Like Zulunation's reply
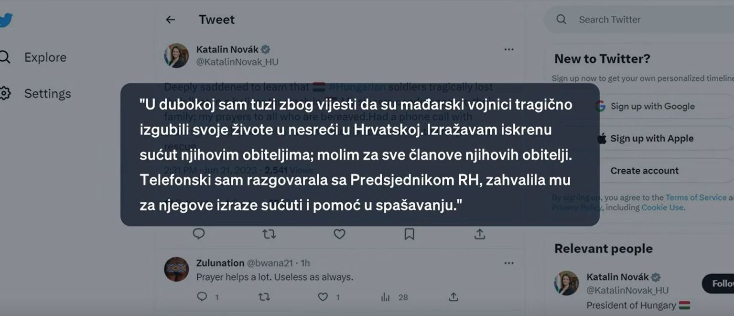Viewport: 734px width, 316px height. 323,297
